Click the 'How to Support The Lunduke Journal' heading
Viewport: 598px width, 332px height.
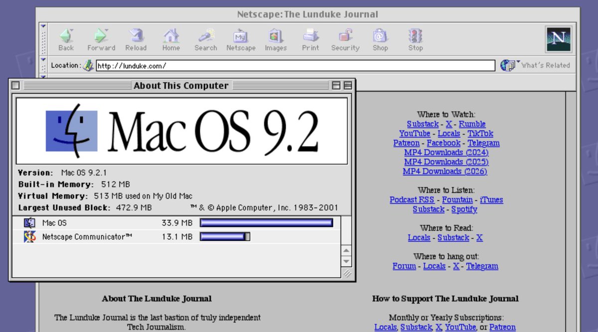tap(446, 299)
